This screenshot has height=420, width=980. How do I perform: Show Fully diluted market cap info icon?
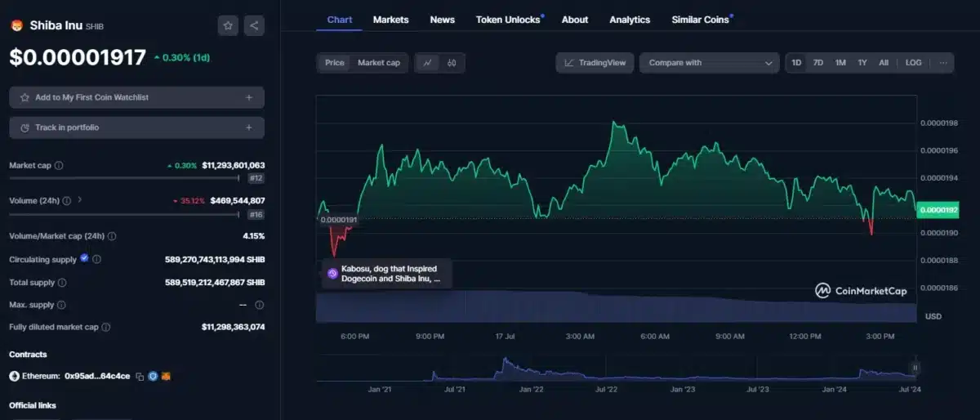106,327
